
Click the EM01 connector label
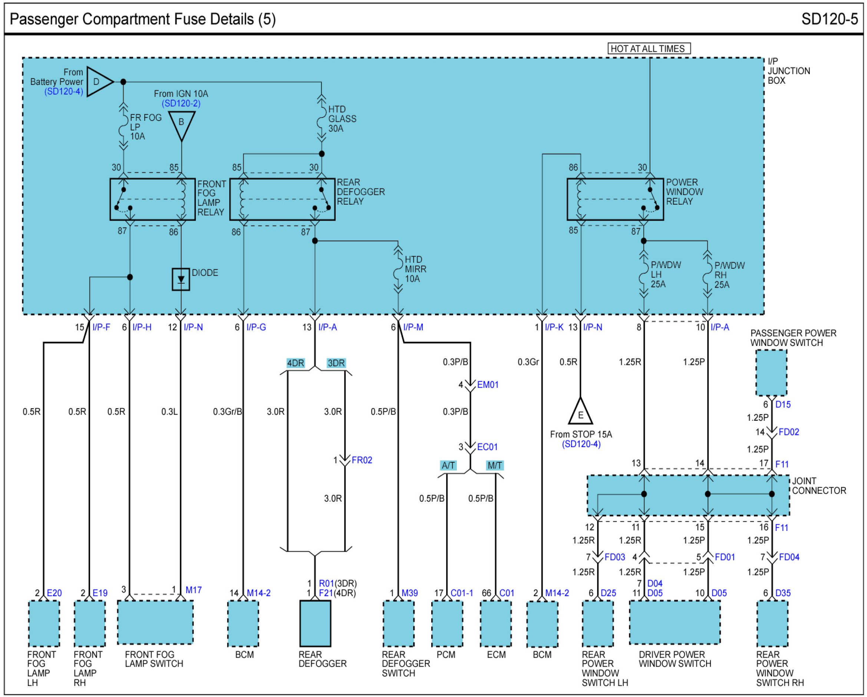point(487,385)
